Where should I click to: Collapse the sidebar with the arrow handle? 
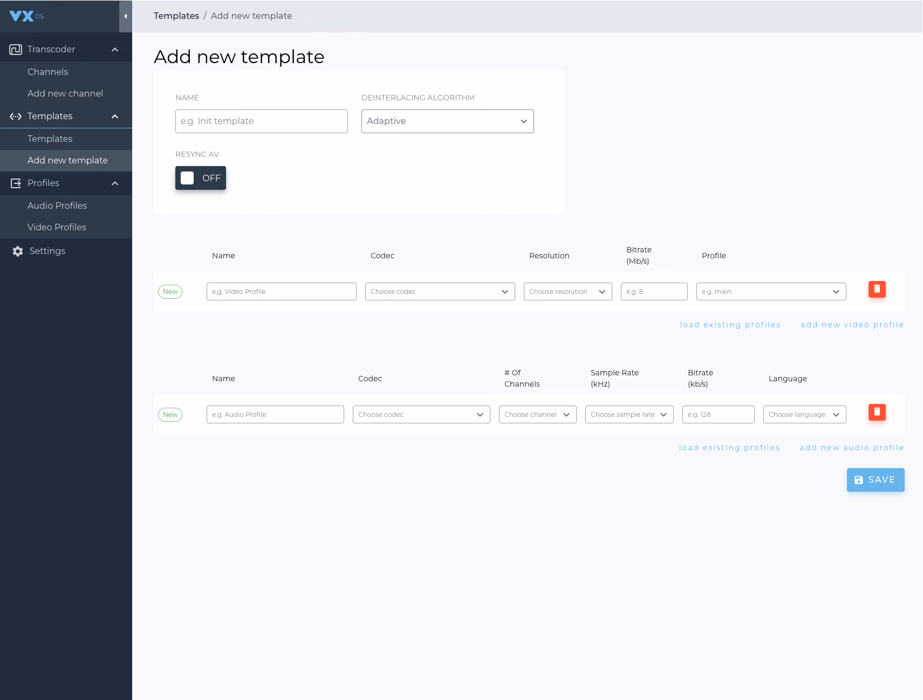click(x=126, y=16)
